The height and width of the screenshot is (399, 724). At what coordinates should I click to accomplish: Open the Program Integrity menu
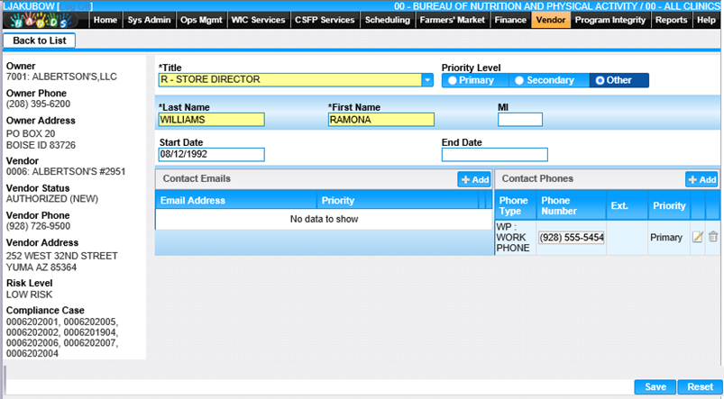[610, 20]
